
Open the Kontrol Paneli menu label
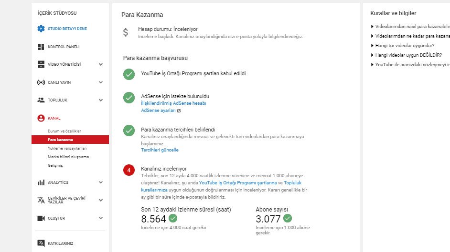(64, 47)
